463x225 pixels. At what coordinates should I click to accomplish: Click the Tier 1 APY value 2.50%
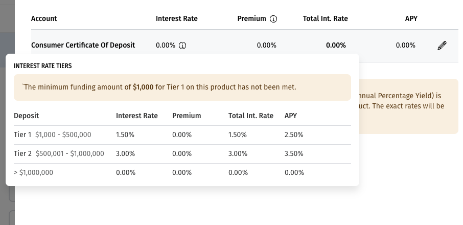[294, 135]
